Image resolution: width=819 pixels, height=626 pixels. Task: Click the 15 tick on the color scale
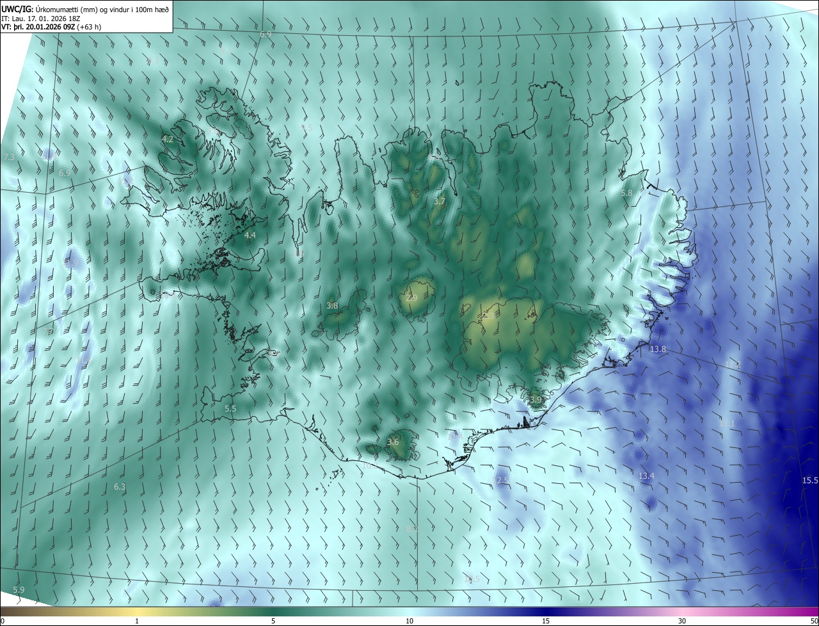(546, 621)
